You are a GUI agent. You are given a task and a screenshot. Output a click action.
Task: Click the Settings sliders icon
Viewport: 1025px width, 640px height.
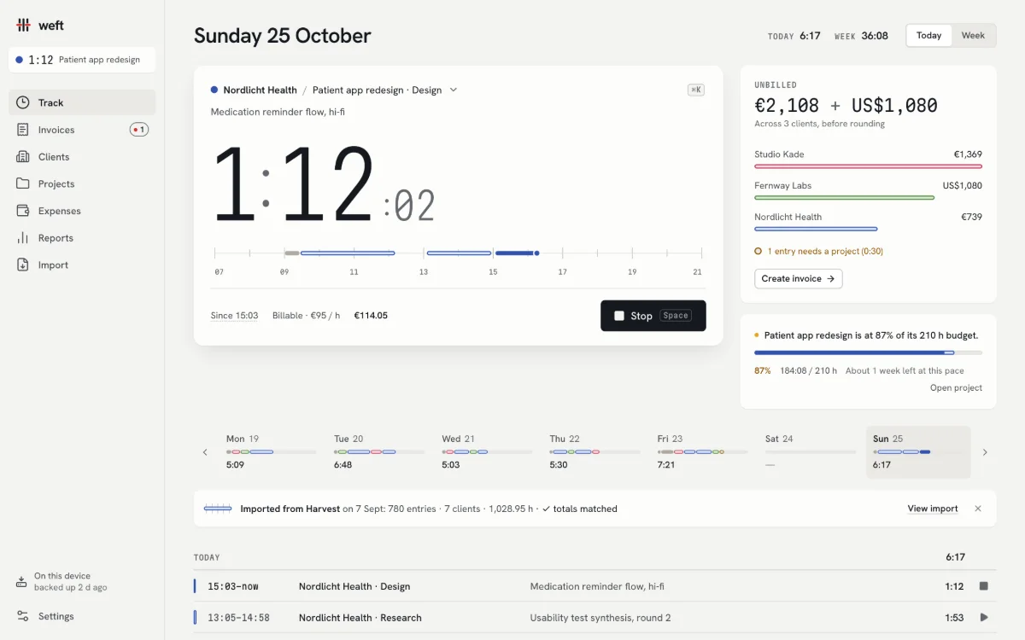(x=22, y=616)
